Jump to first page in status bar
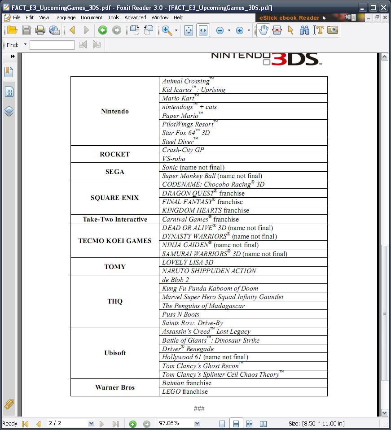This screenshot has width=391, height=430. click(25, 424)
